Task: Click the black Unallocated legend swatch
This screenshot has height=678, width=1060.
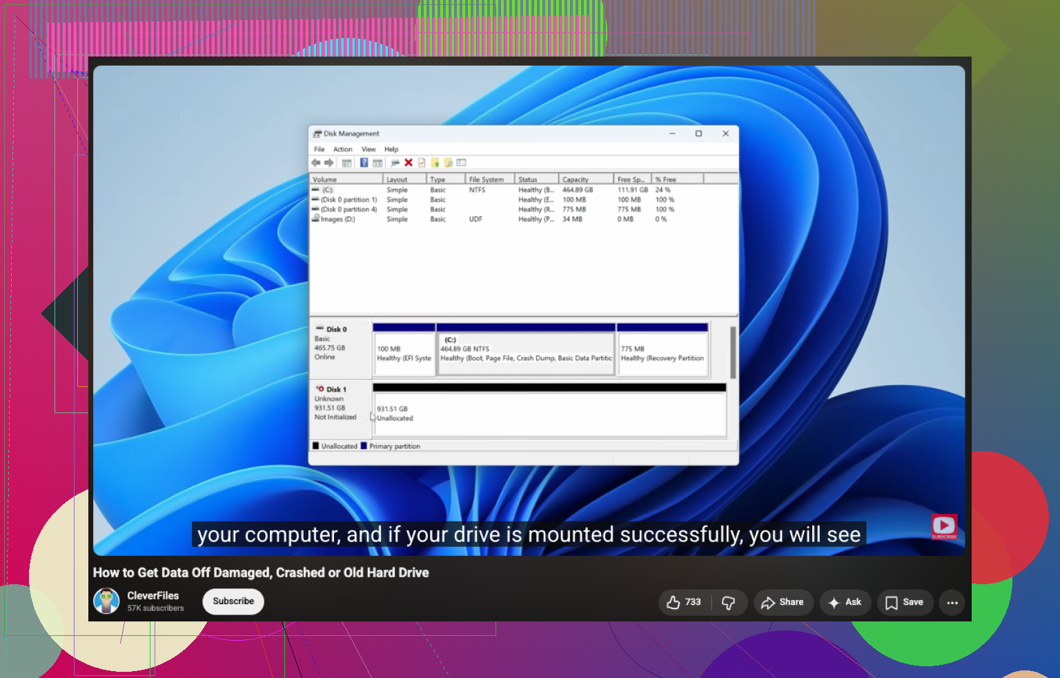Action: click(x=315, y=446)
